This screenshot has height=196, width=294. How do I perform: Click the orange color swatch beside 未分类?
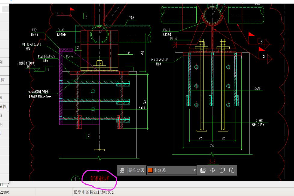click(x=150, y=170)
